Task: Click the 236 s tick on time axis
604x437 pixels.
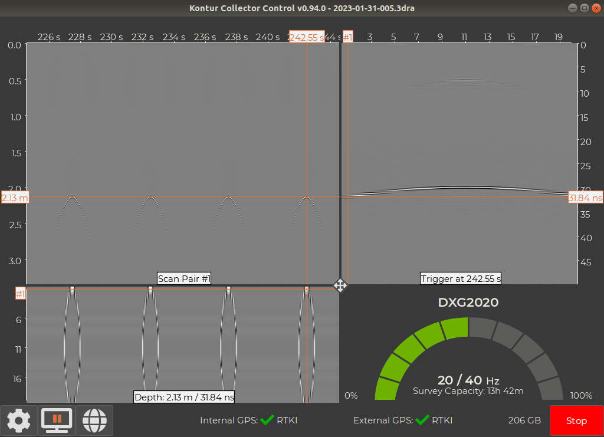Action: point(205,37)
